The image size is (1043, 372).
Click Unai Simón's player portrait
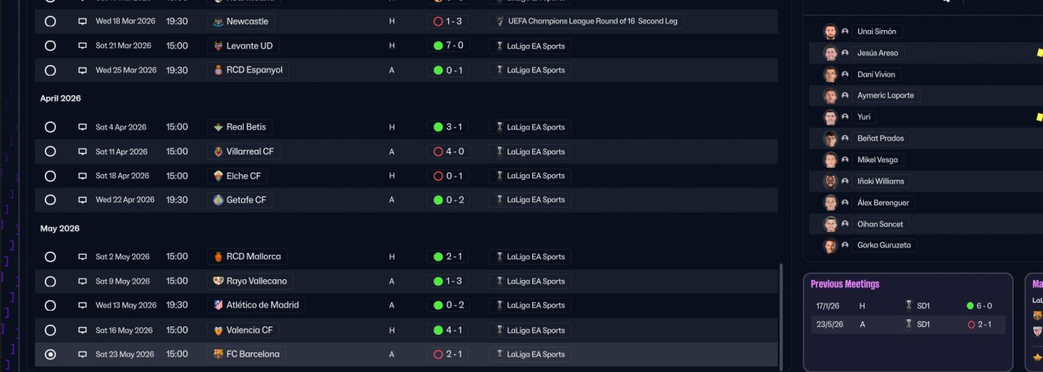click(x=830, y=32)
